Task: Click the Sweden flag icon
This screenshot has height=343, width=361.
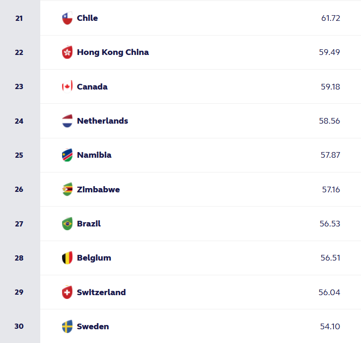Action: (x=67, y=326)
